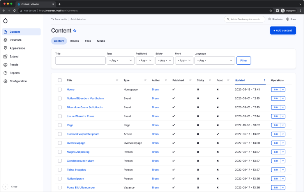The width and height of the screenshot is (304, 192).
Task: Check Euismod Vulputate Ipsum row checkbox
Action: coord(60,134)
